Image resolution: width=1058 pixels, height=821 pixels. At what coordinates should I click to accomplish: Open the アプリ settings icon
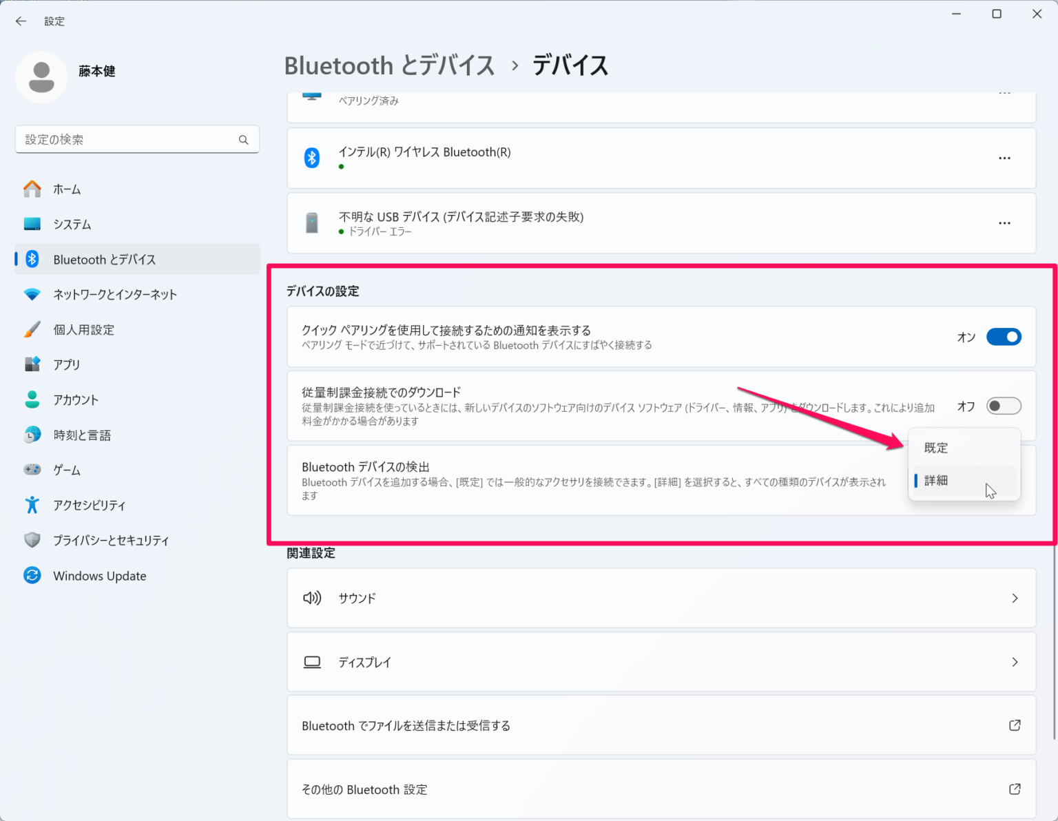click(32, 364)
